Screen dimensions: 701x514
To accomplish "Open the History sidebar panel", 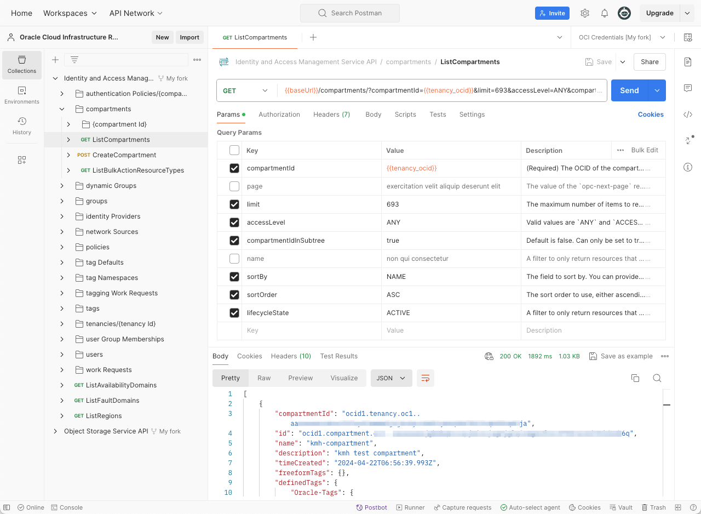I will 22,126.
